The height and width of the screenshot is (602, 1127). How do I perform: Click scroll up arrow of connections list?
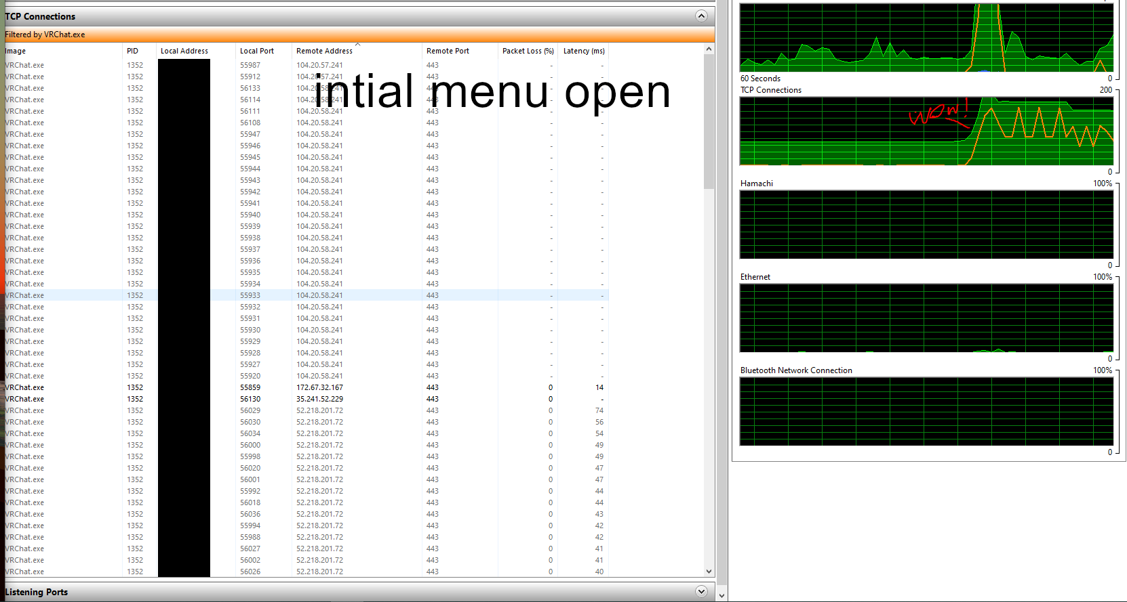(709, 49)
